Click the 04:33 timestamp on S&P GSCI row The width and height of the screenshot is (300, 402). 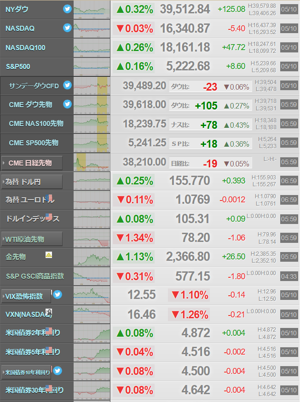tap(288, 276)
